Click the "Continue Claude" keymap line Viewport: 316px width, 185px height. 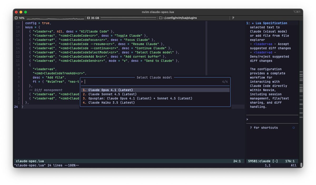pos(100,48)
